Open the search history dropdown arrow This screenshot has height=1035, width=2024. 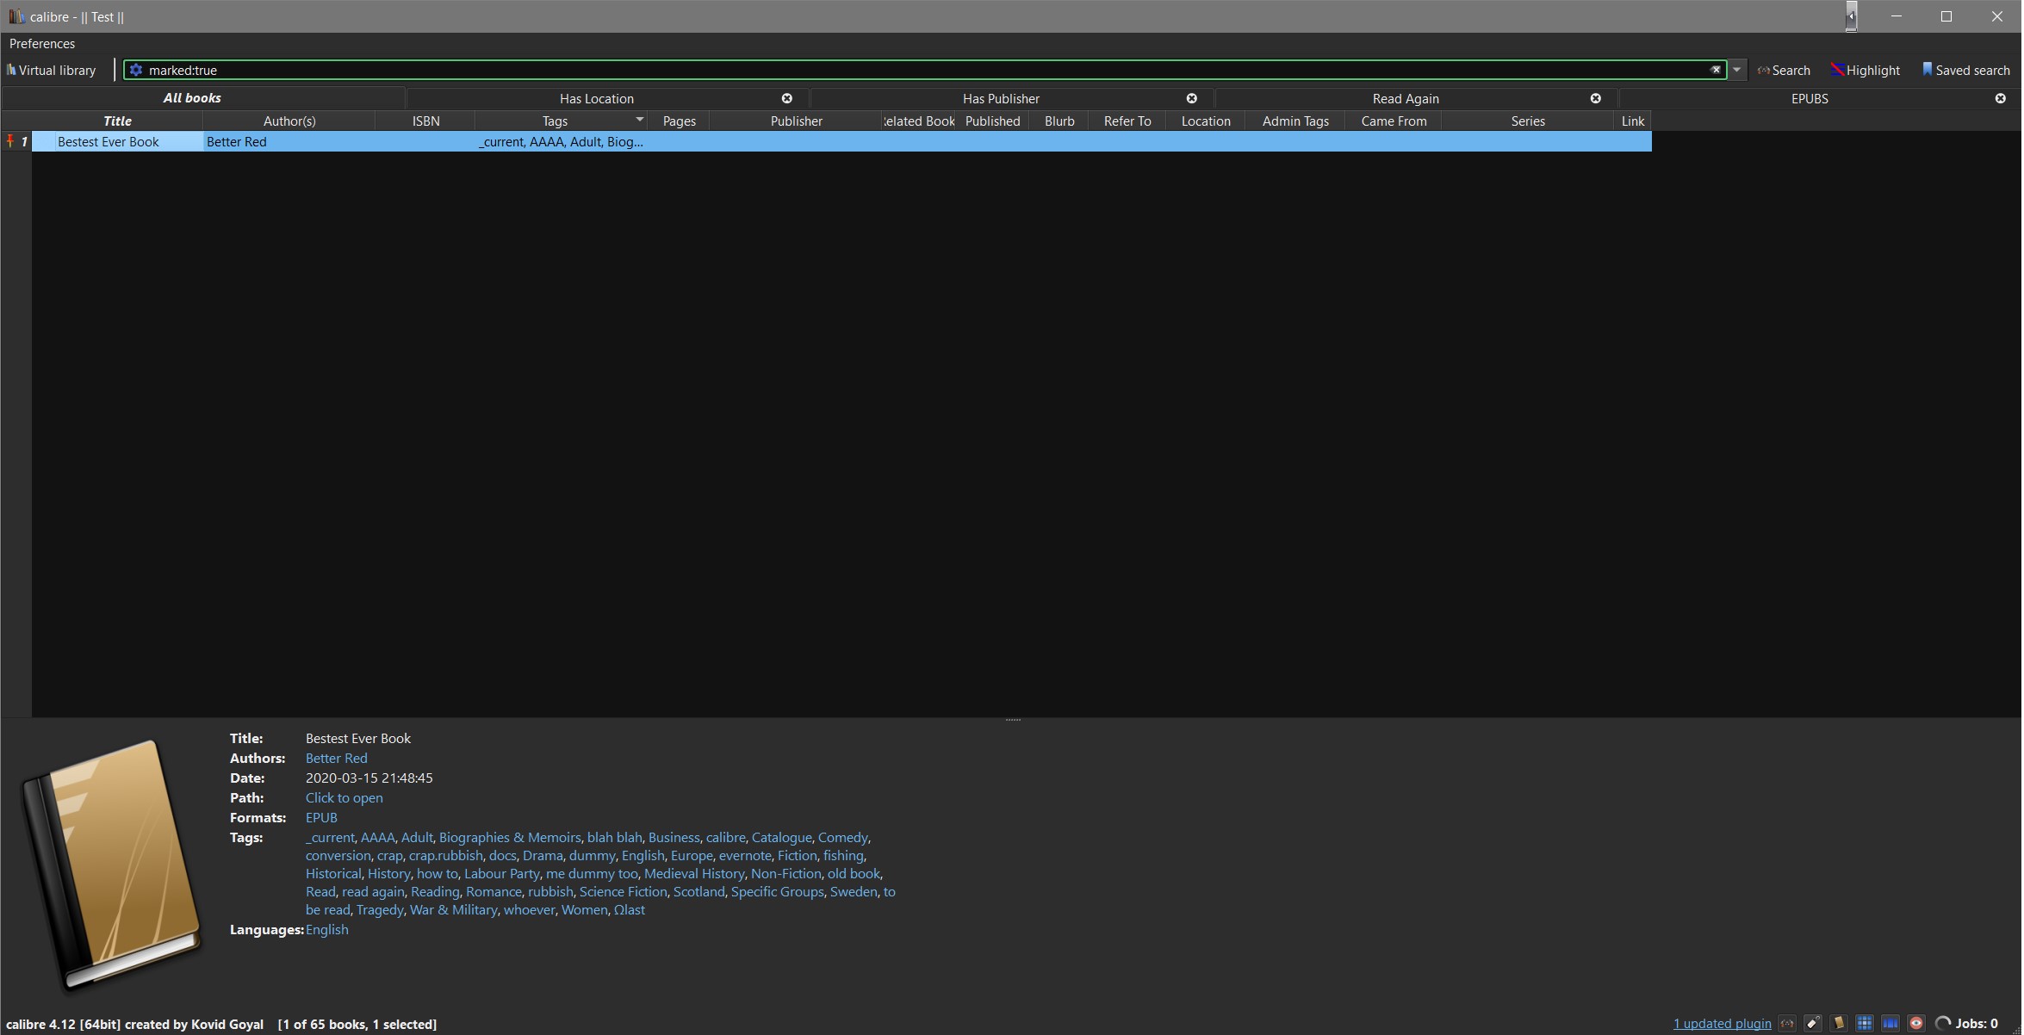tap(1738, 71)
